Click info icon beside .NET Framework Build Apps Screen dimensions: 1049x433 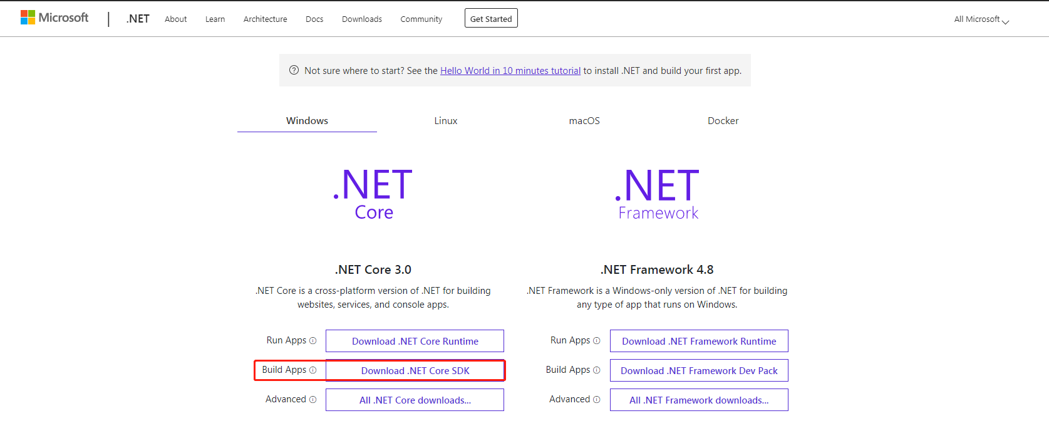pyautogui.click(x=597, y=370)
